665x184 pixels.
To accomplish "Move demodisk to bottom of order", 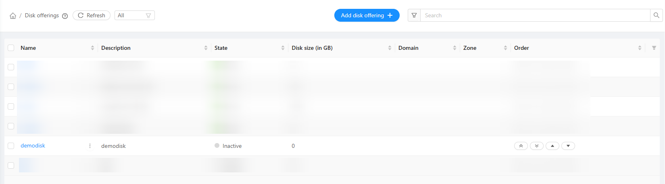I will 536,146.
